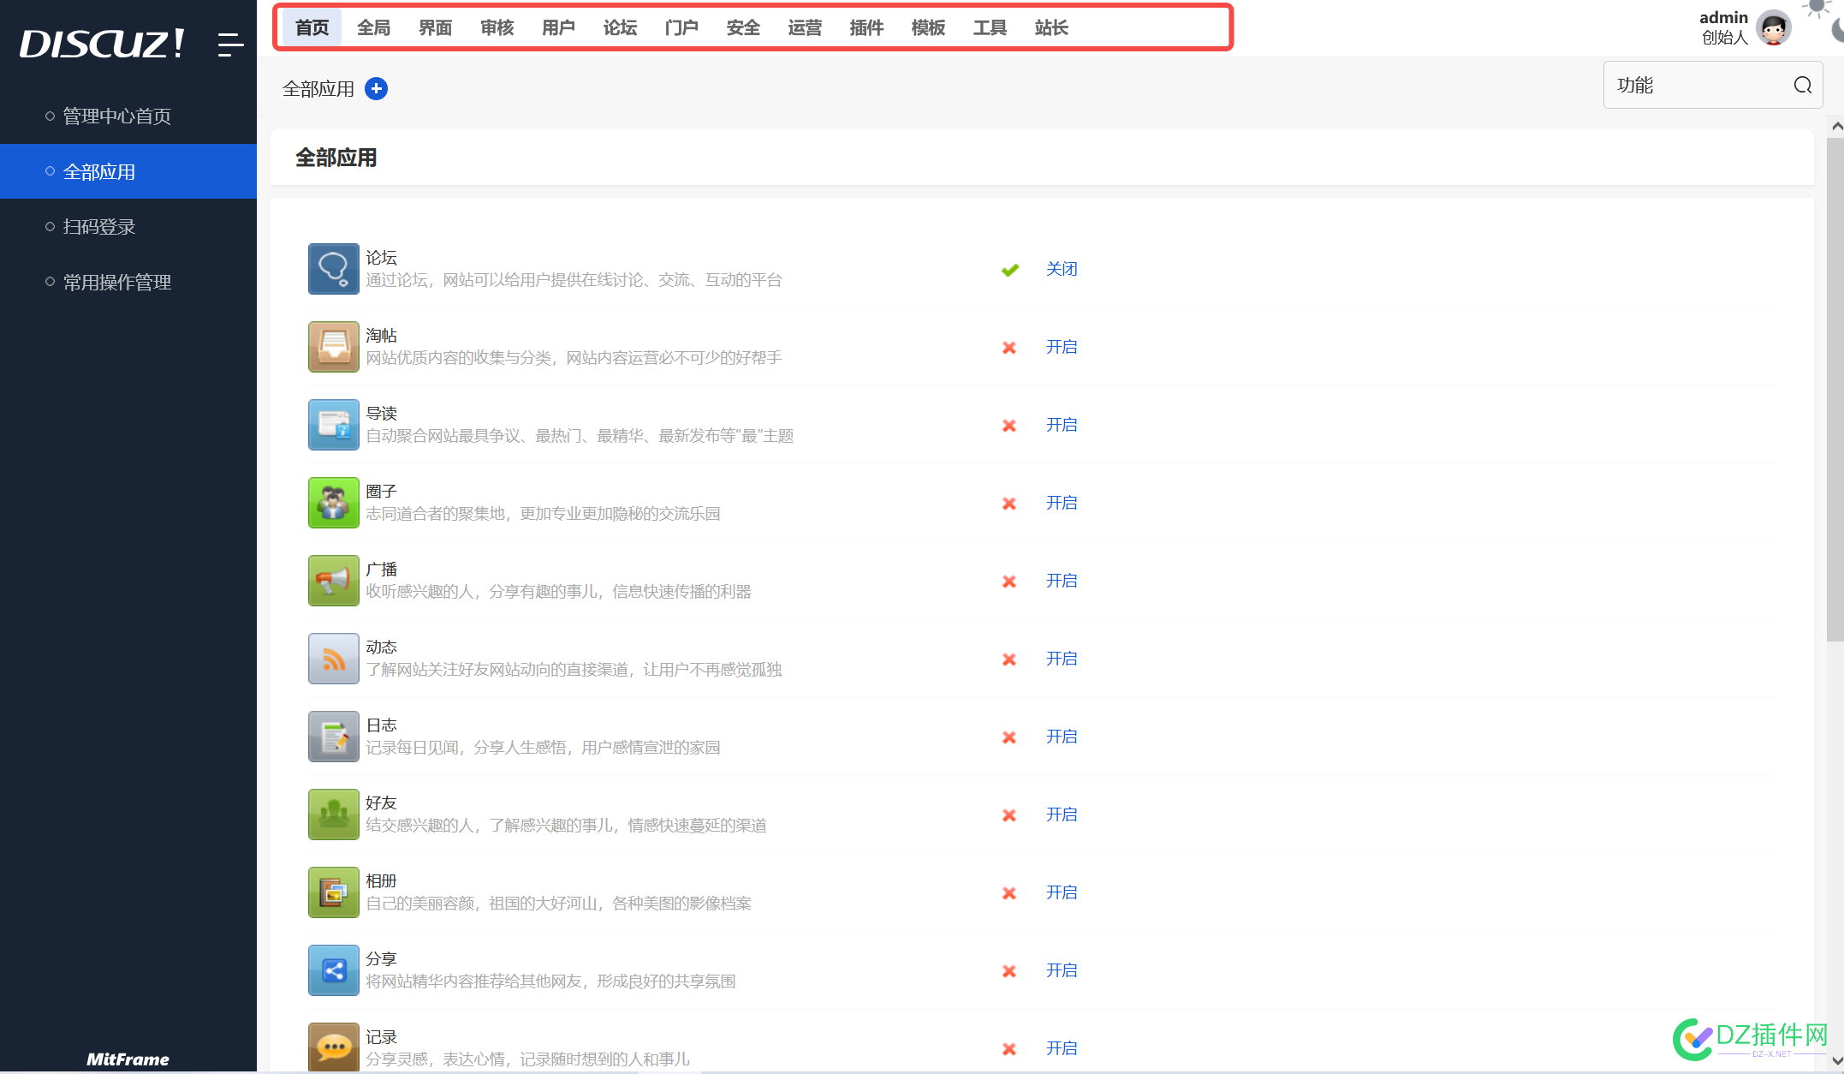Open the 安全 top menu
Image resolution: width=1844 pixels, height=1074 pixels.
point(744,27)
